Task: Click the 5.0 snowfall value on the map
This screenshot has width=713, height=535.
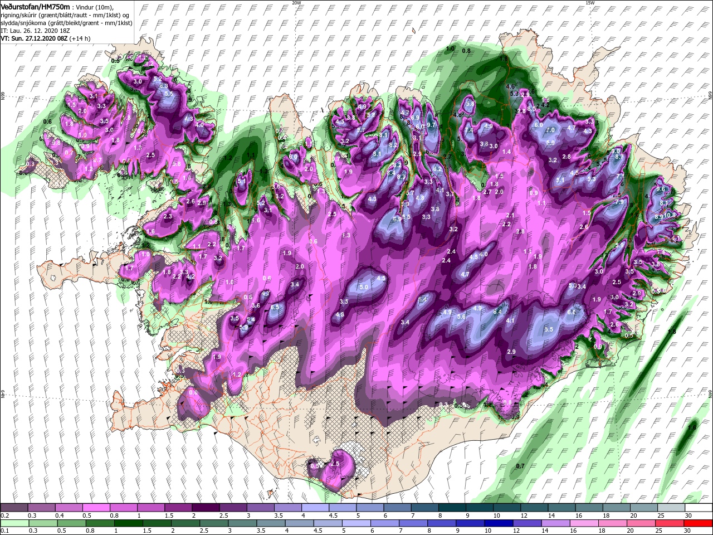Action: 364,287
